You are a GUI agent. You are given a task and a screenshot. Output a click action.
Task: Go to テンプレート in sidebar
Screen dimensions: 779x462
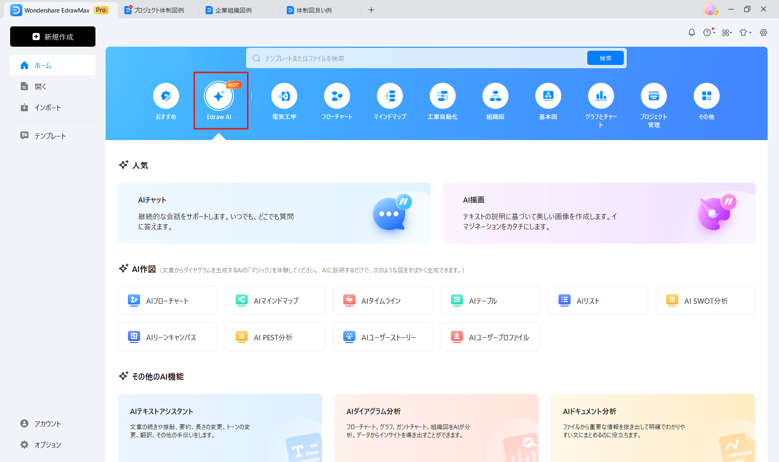[53, 136]
